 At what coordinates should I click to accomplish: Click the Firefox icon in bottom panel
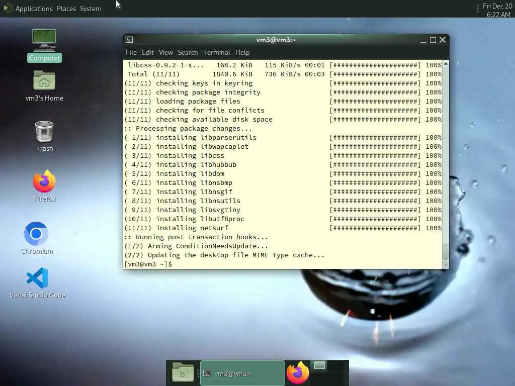[x=298, y=372]
